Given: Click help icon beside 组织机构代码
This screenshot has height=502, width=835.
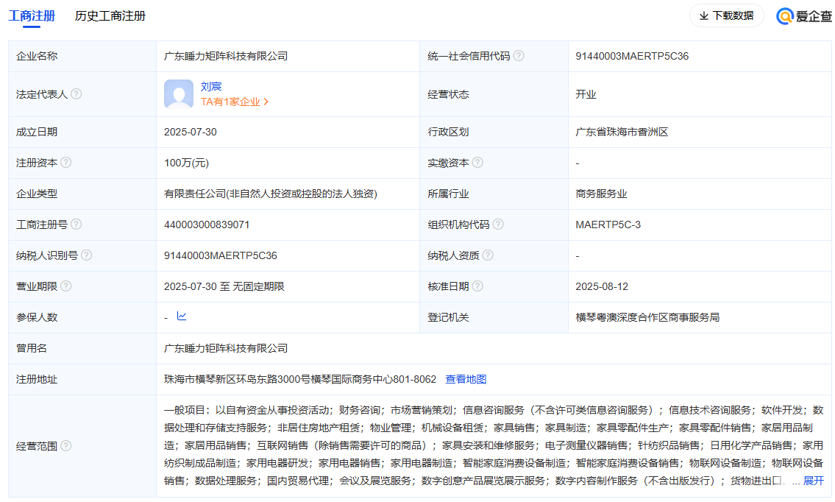Looking at the screenshot, I should pyautogui.click(x=498, y=225).
